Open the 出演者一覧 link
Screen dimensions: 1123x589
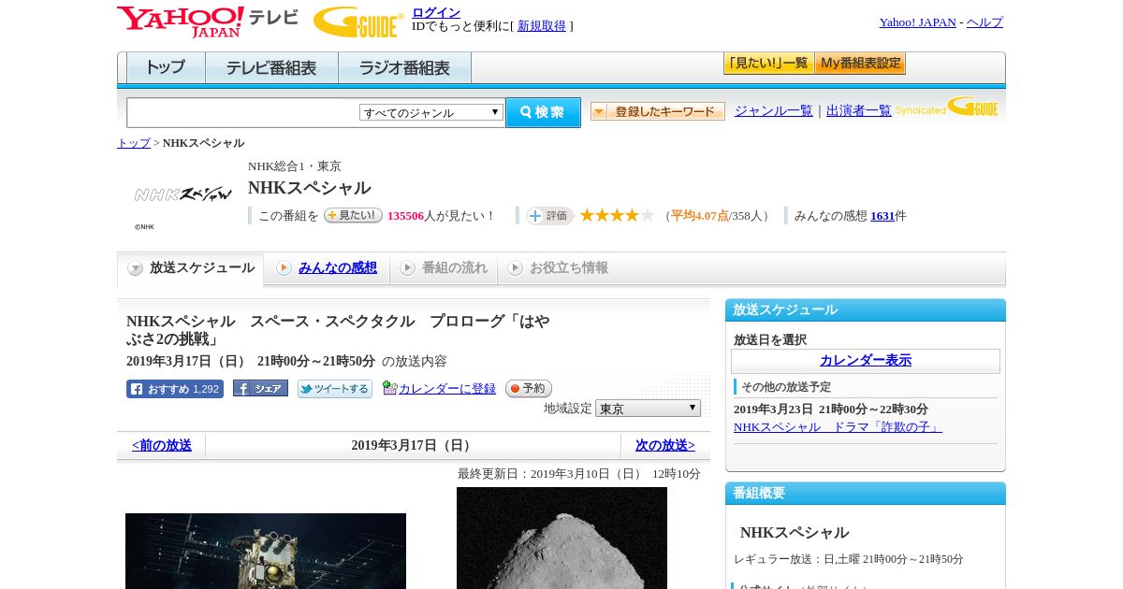tap(859, 111)
